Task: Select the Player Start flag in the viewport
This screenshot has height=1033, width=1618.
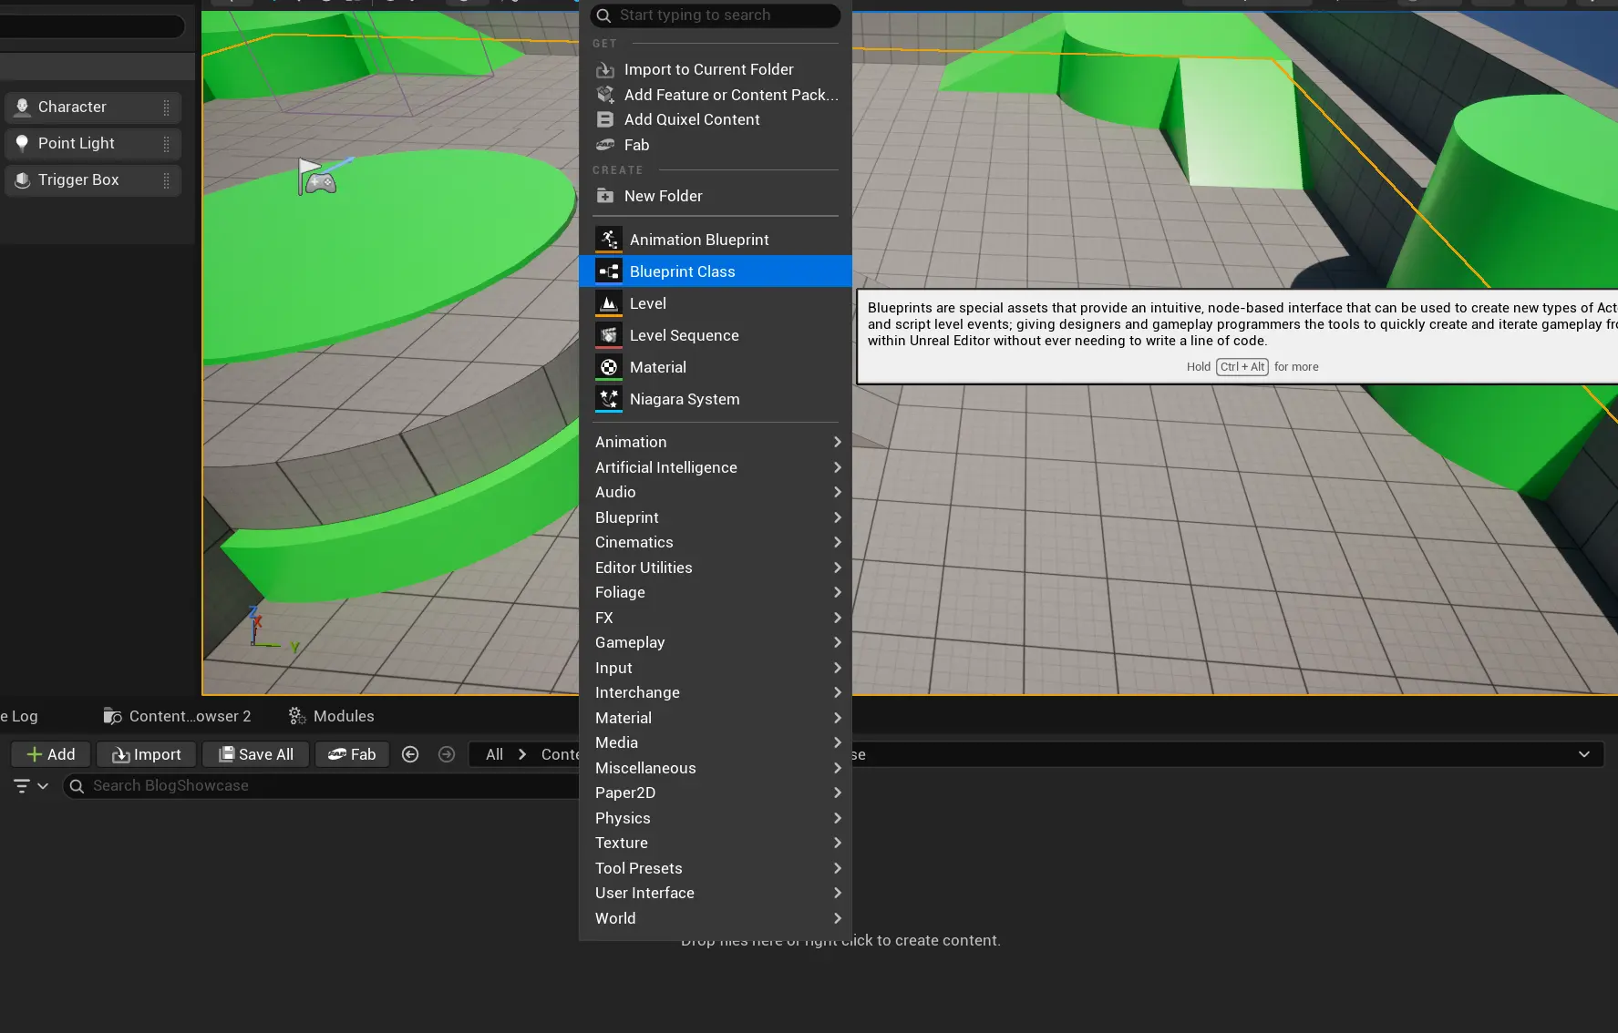Action: pyautogui.click(x=316, y=177)
